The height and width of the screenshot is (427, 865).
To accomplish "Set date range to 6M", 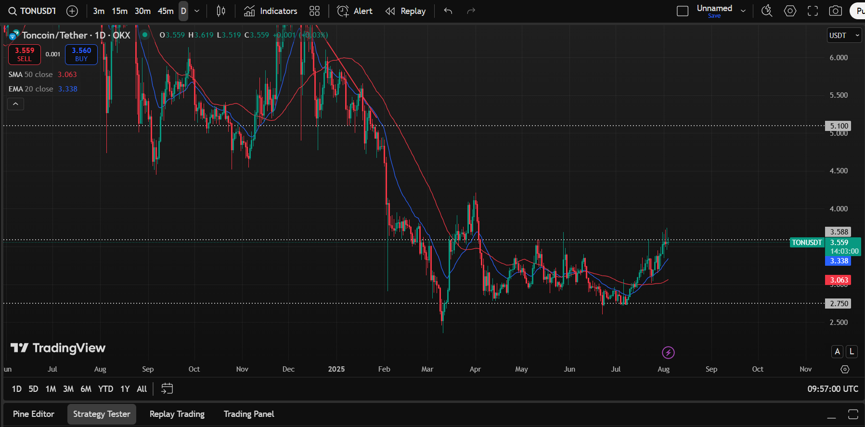I will (x=86, y=389).
